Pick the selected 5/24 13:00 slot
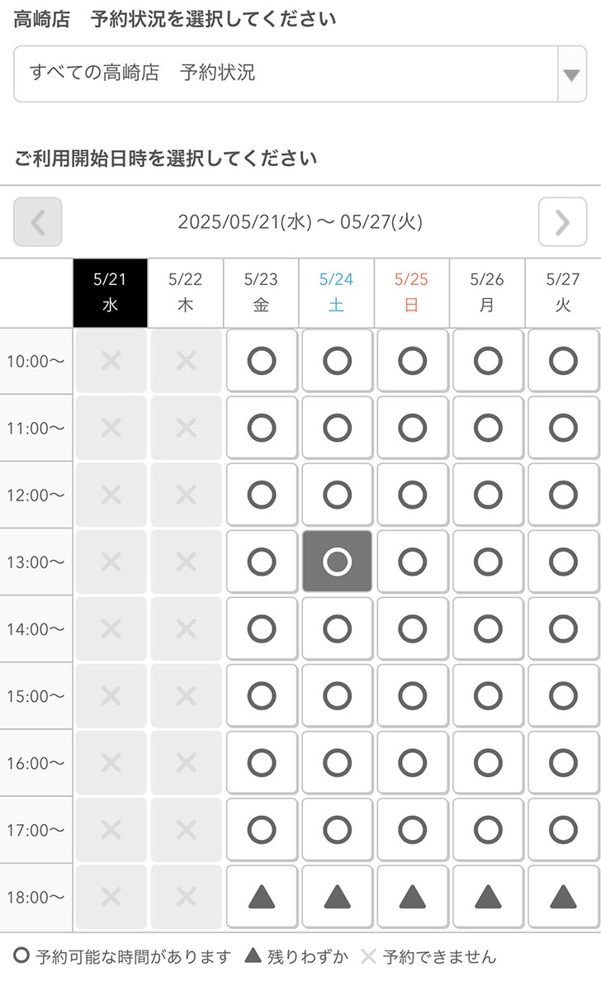The width and height of the screenshot is (601, 991). 337,562
